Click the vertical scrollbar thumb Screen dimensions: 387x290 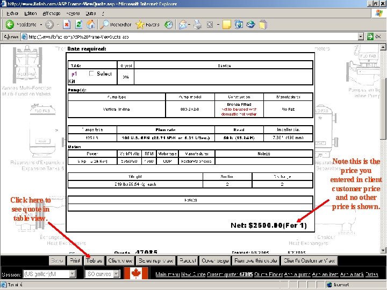(x=383, y=108)
